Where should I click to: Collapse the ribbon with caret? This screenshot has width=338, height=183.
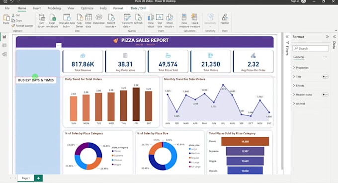336,31
